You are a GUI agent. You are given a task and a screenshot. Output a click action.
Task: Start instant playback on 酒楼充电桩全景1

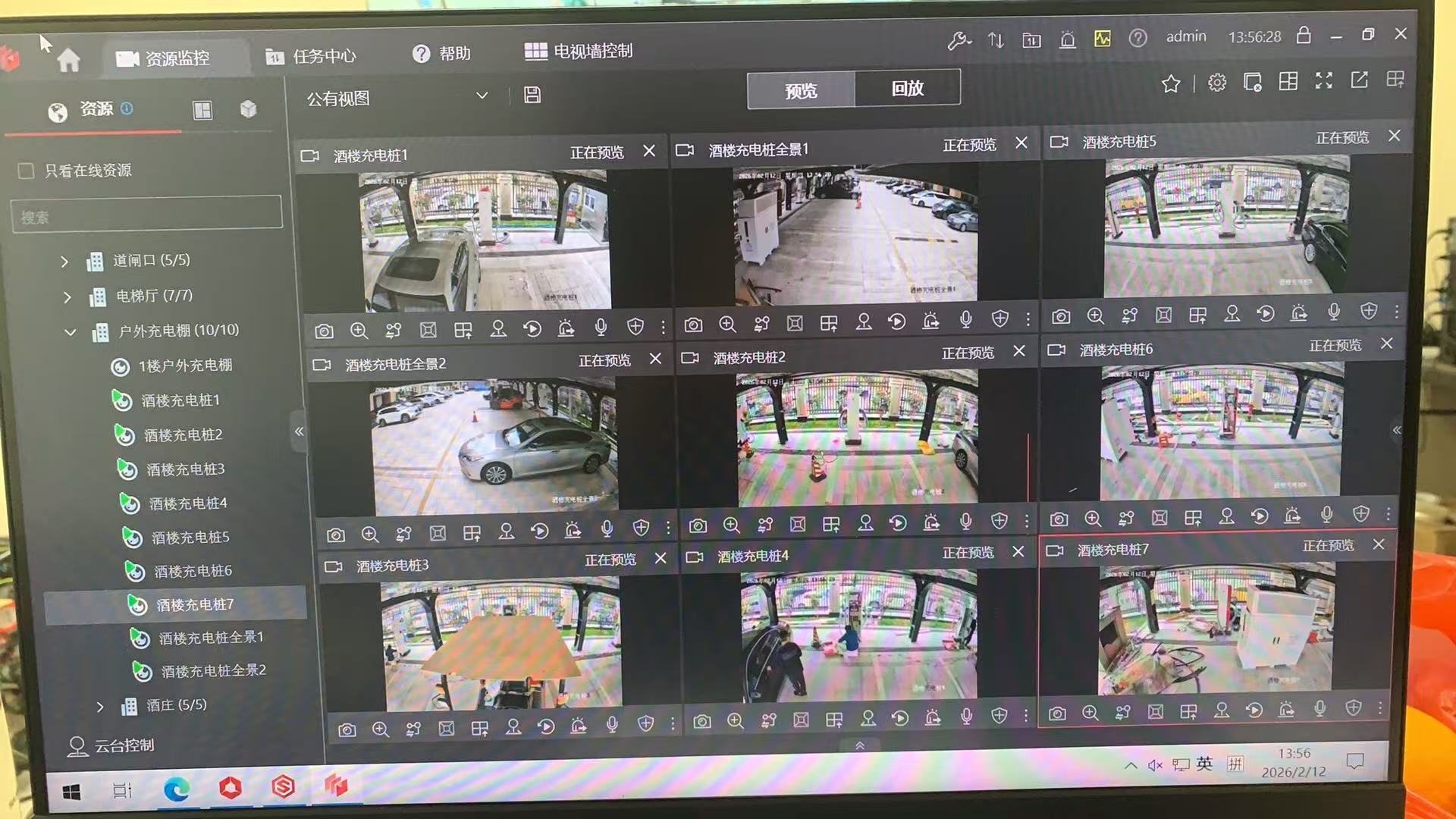pos(897,322)
